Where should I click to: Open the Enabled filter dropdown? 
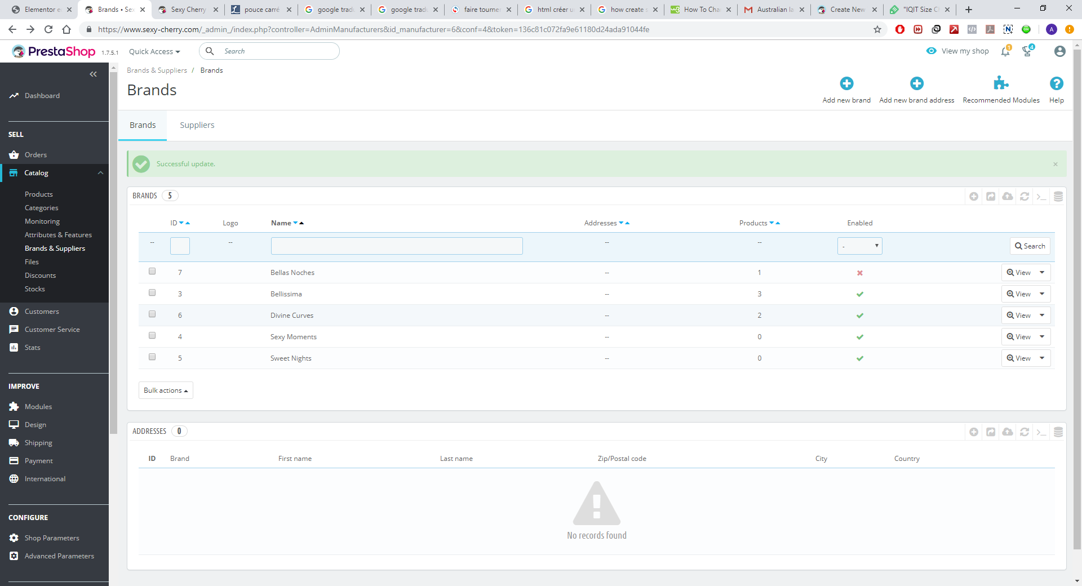point(859,246)
